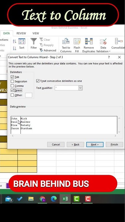Click Finish to split the text
Screen dimensions: 125x222
(x=115, y=145)
